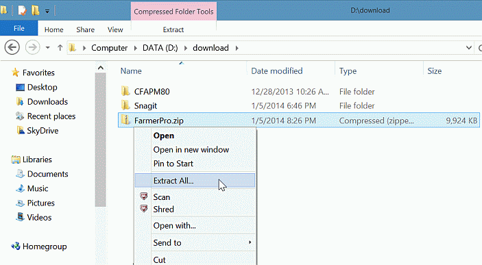Click the McAfee Scan shield icon
Screen dimensions: 482x265
143,197
